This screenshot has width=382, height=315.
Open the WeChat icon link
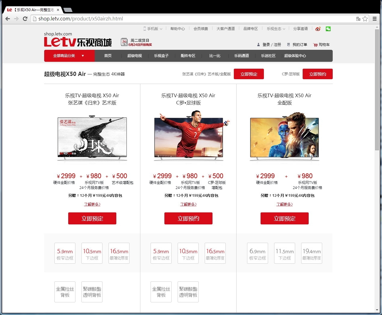[x=328, y=29]
